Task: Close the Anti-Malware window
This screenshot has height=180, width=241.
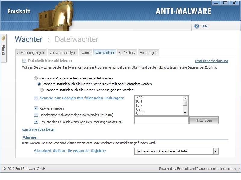Action: tap(234, 3)
